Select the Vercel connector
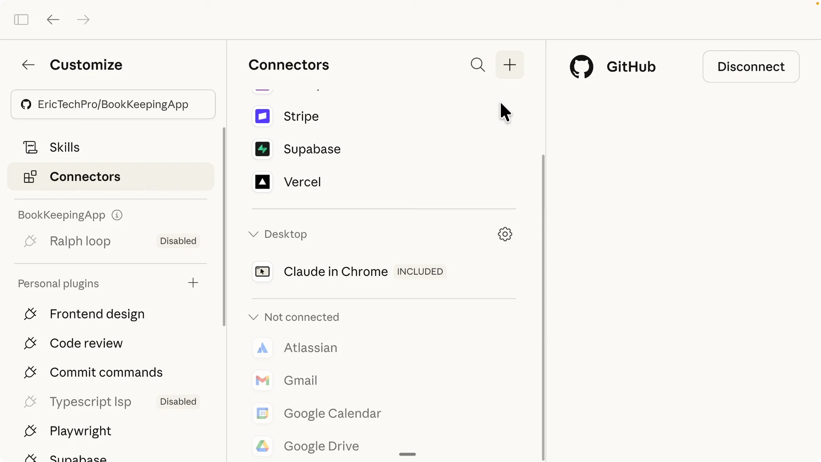The height and width of the screenshot is (462, 821). coord(384,182)
